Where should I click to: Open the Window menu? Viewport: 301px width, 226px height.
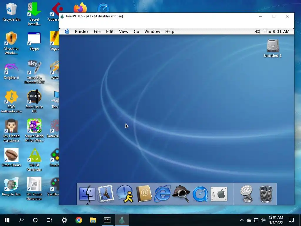[x=152, y=31]
